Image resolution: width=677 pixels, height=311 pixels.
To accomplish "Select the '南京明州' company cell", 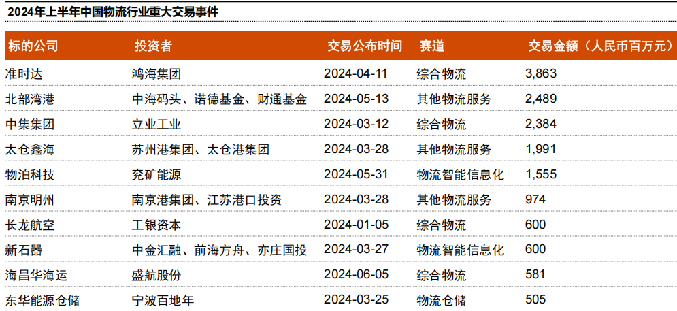I will [30, 199].
